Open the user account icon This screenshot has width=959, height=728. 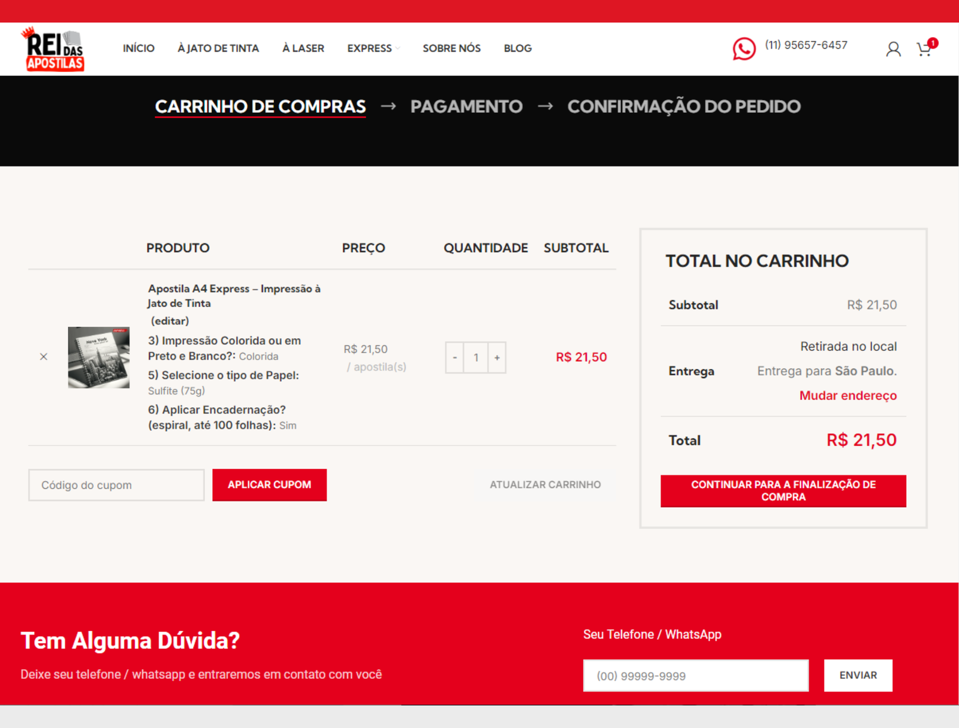tap(893, 49)
